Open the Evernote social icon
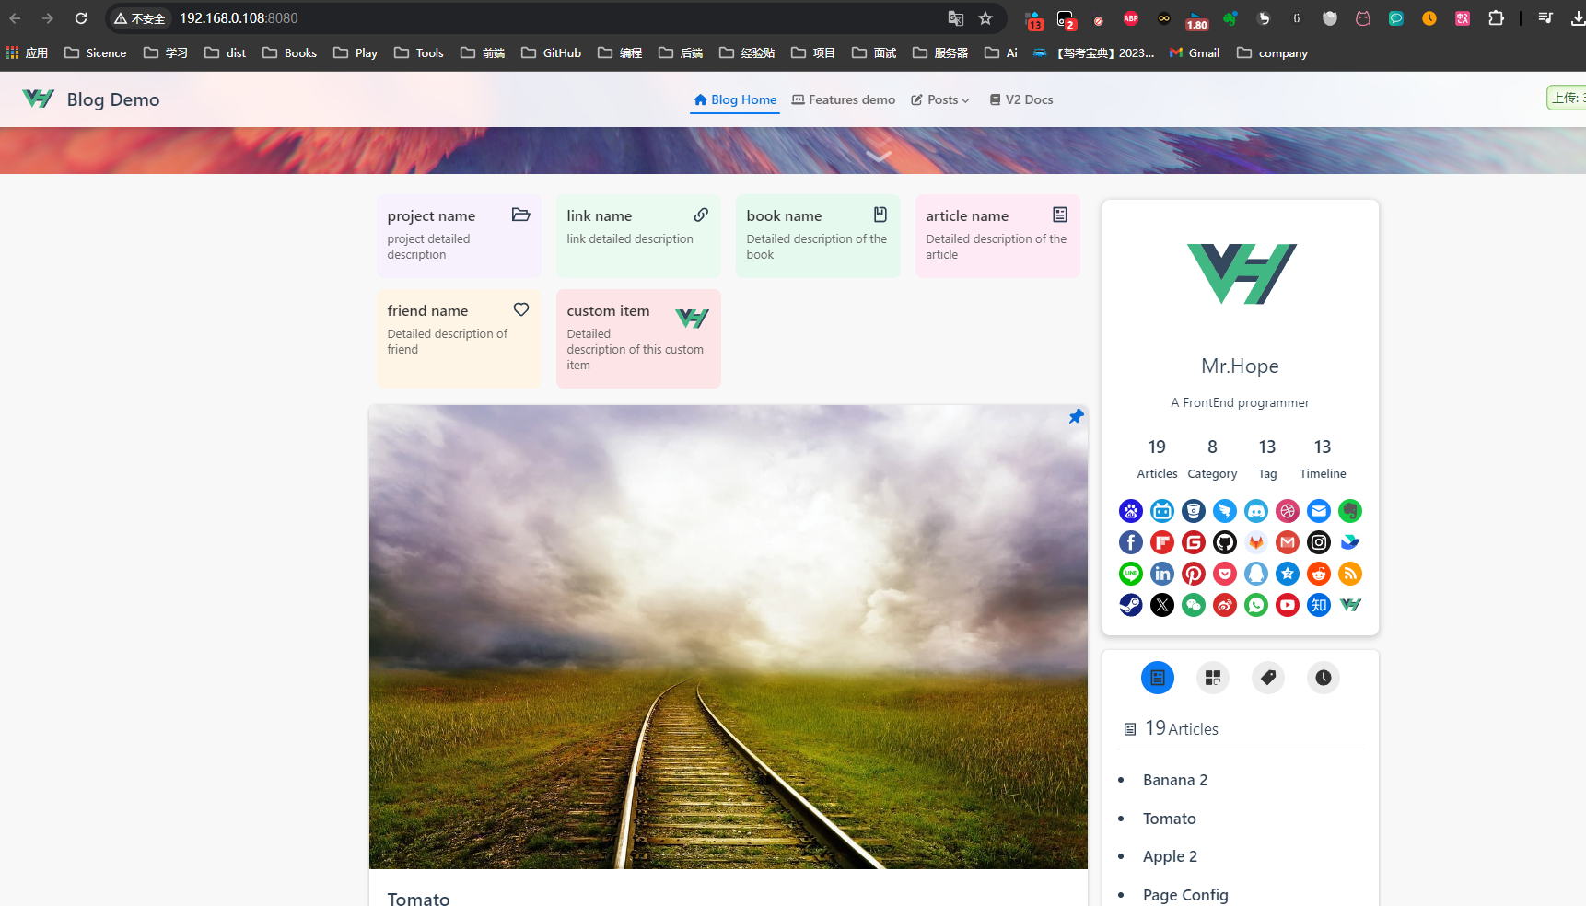 [1350, 511]
